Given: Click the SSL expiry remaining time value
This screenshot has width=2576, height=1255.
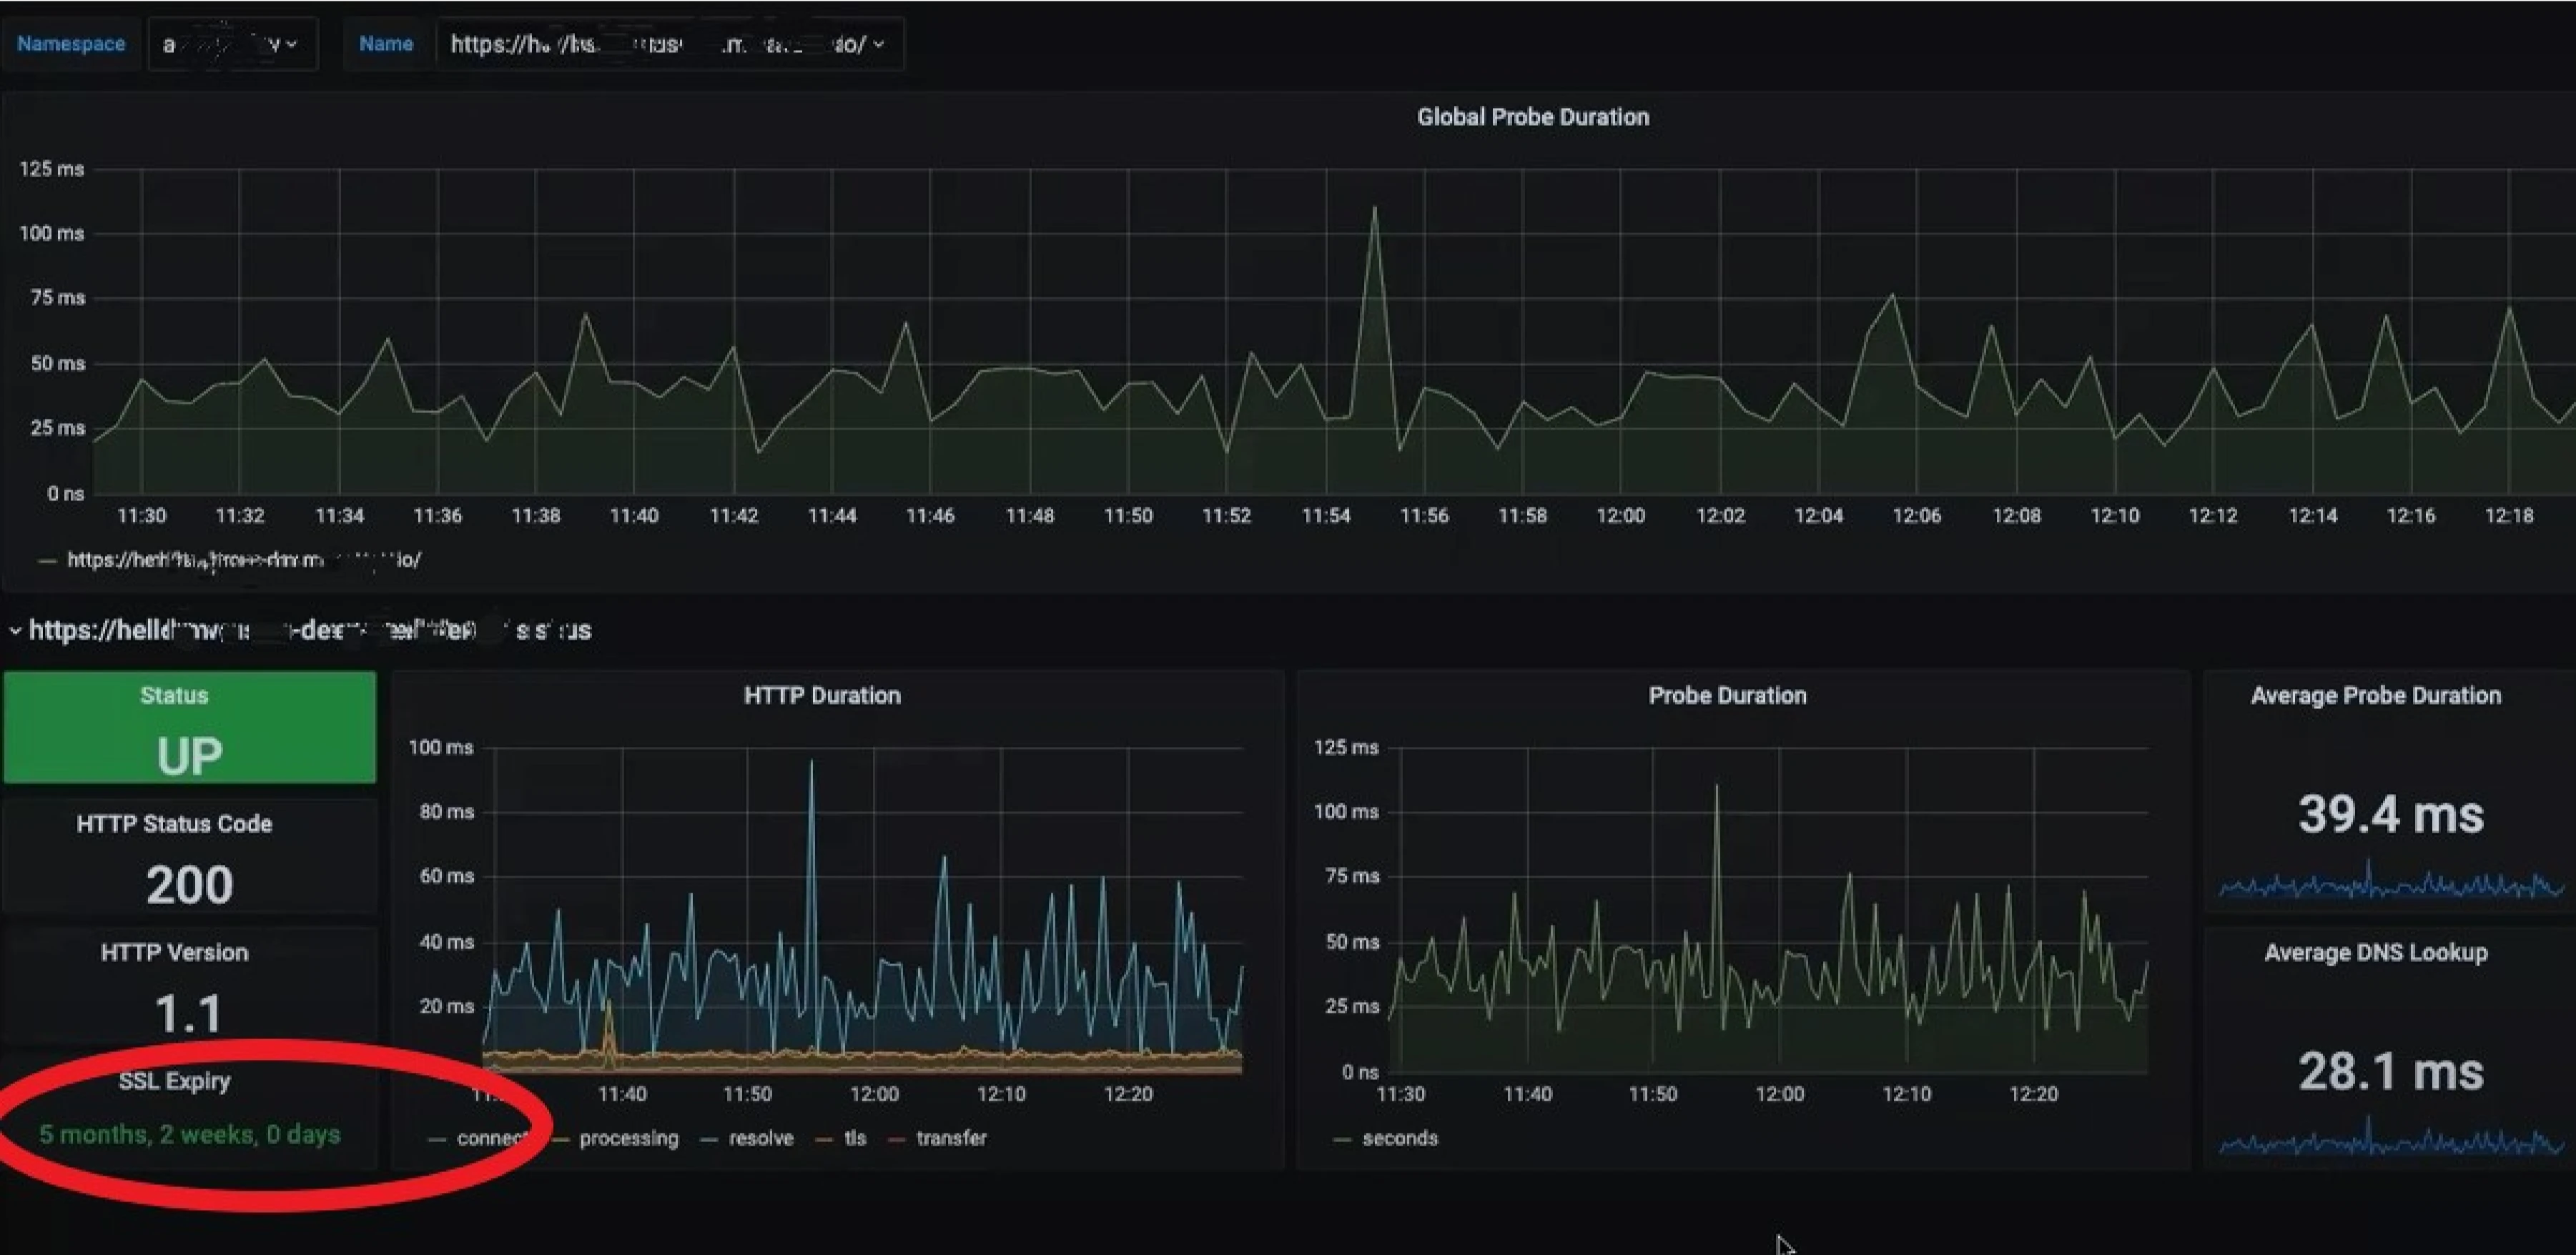Looking at the screenshot, I should click(190, 1135).
